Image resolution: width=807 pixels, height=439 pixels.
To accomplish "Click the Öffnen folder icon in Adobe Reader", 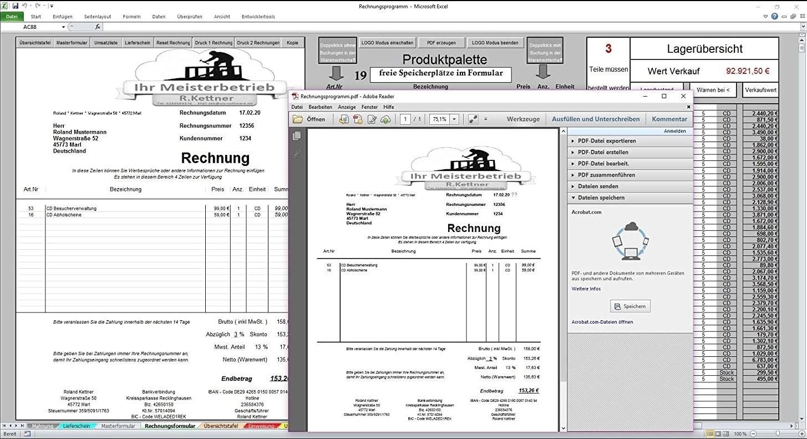I will 298,119.
